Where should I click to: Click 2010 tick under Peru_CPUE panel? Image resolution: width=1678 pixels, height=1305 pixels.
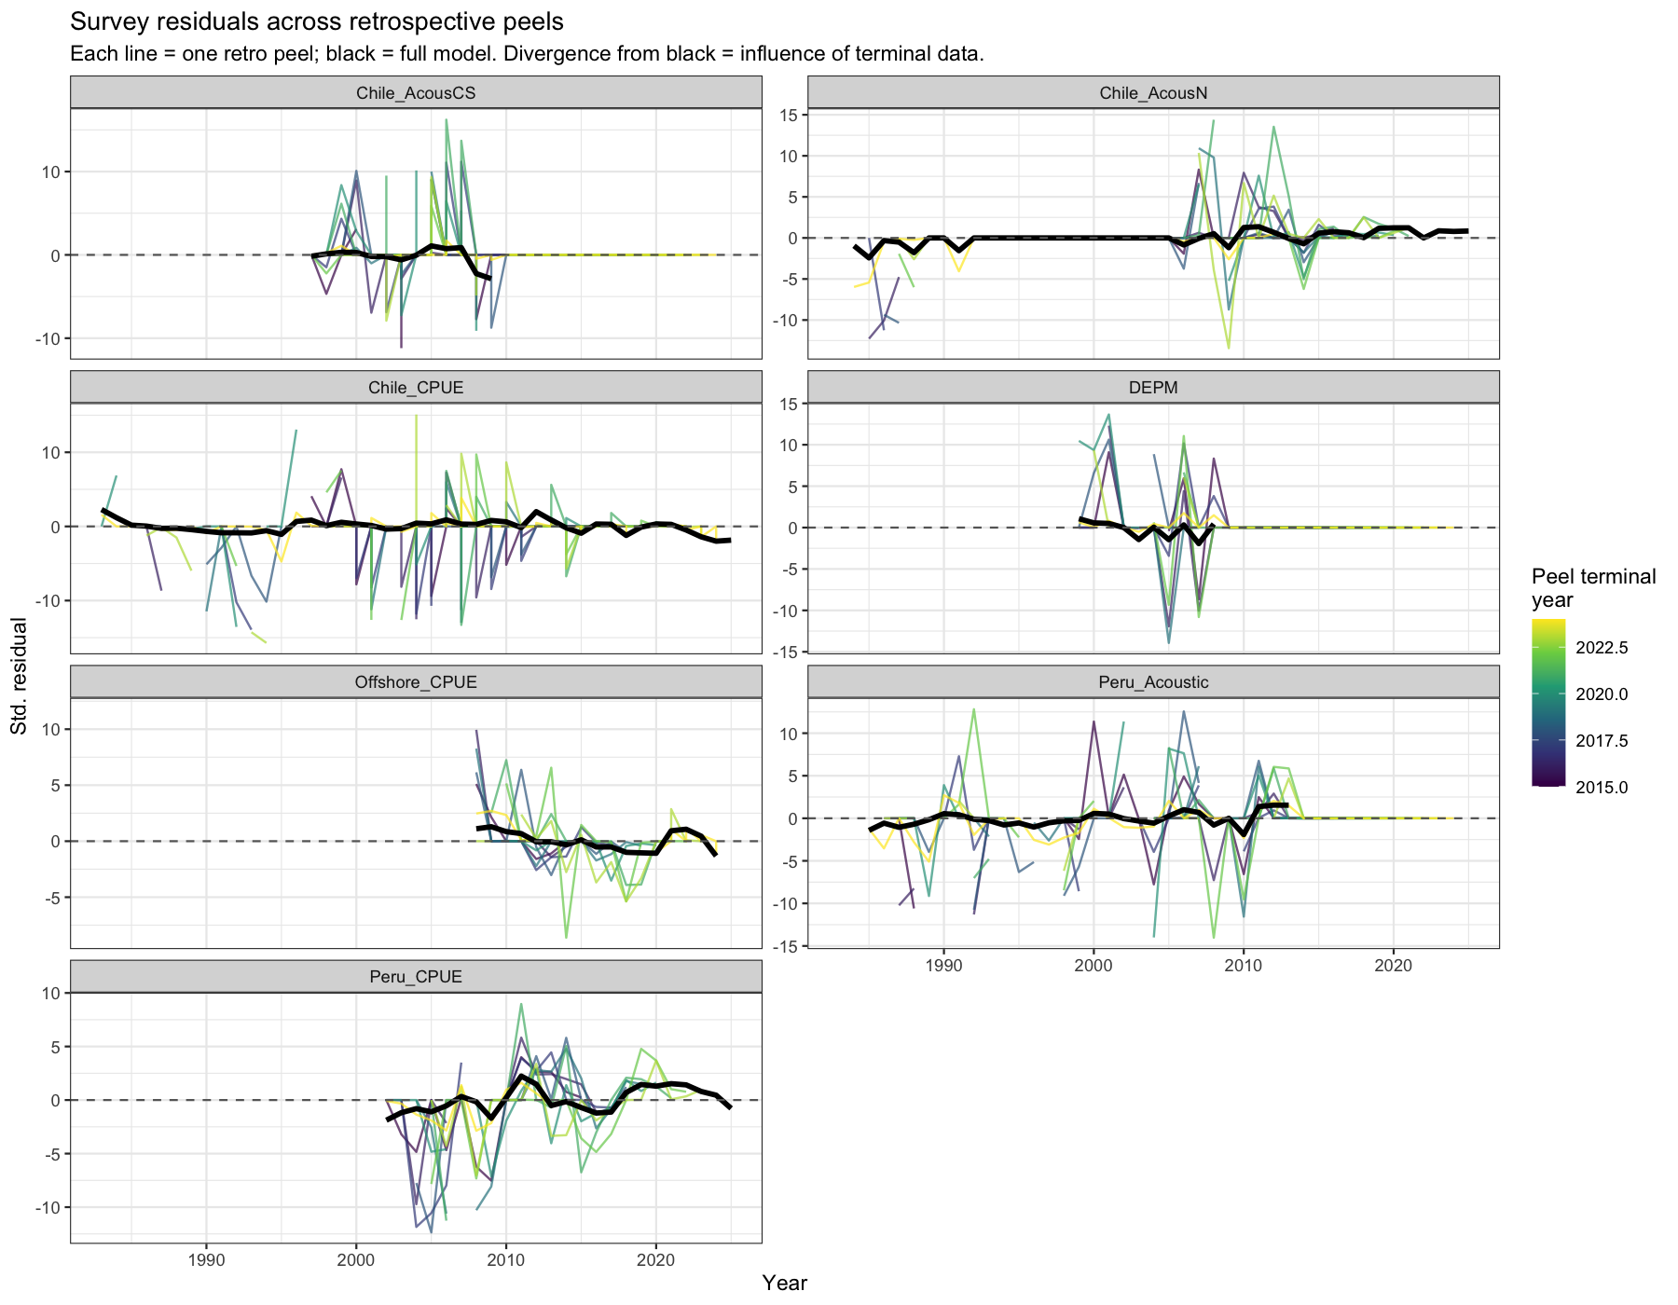coord(505,1257)
